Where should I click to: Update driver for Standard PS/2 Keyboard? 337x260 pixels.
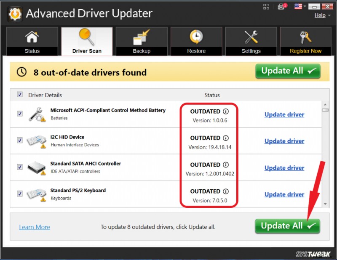[x=284, y=194]
